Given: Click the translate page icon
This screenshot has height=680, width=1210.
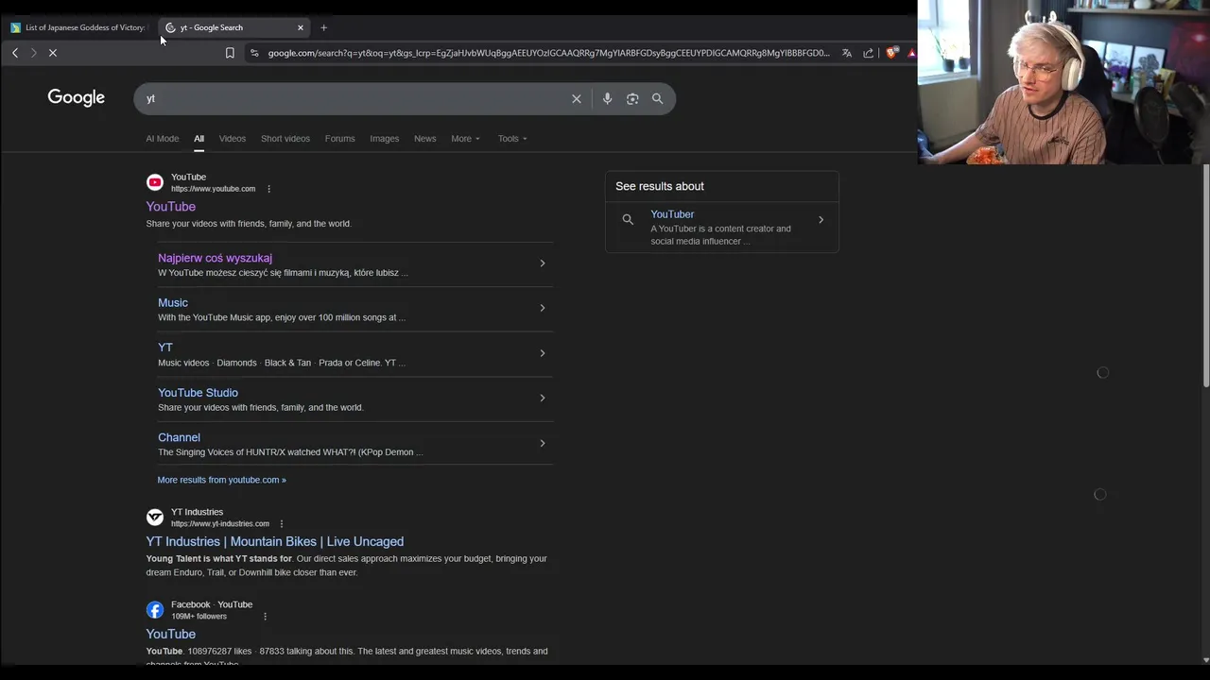Looking at the screenshot, I should click(847, 53).
